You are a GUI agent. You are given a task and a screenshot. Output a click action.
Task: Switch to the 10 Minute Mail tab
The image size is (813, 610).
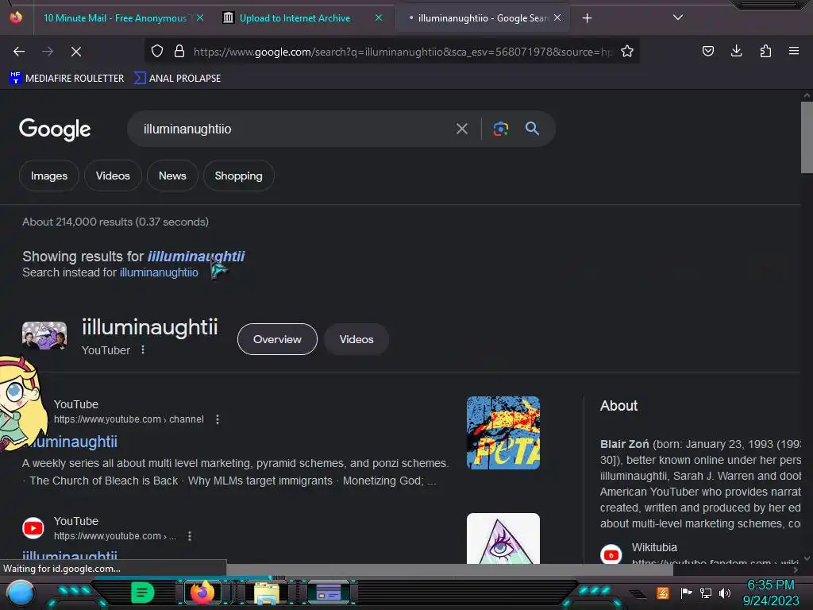[x=114, y=18]
